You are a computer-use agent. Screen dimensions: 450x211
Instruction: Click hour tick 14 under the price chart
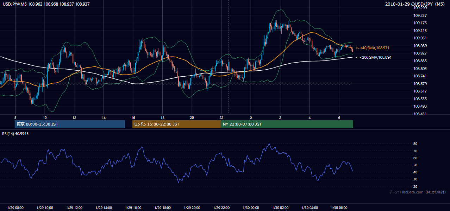point(104,117)
